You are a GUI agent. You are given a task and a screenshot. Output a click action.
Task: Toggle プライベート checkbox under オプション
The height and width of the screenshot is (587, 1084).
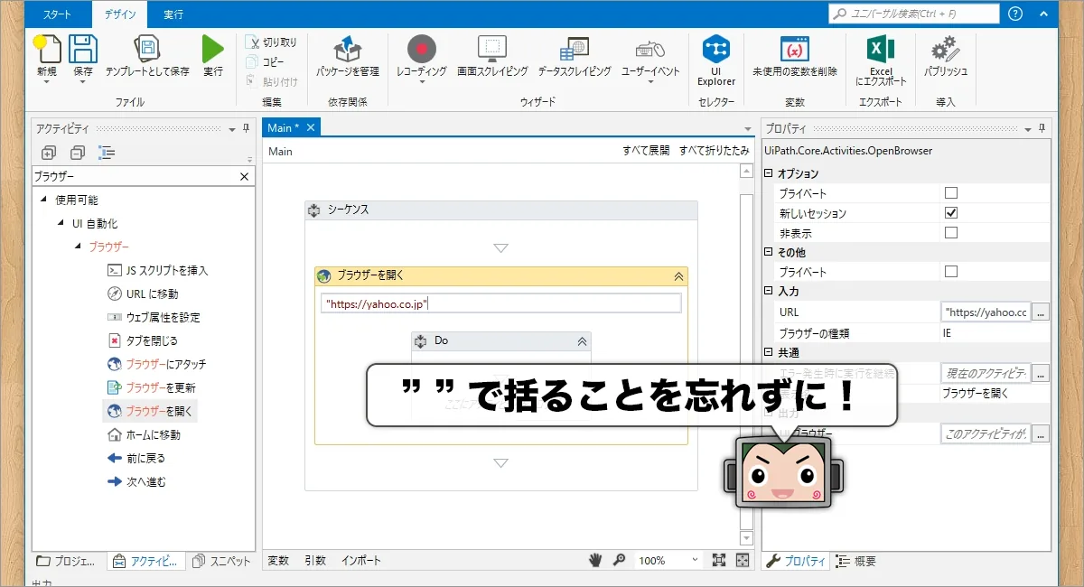(950, 193)
